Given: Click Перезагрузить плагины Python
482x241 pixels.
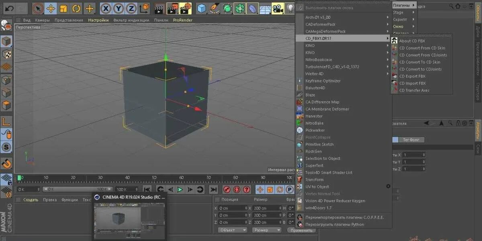Looking at the screenshot, I should (343, 225).
